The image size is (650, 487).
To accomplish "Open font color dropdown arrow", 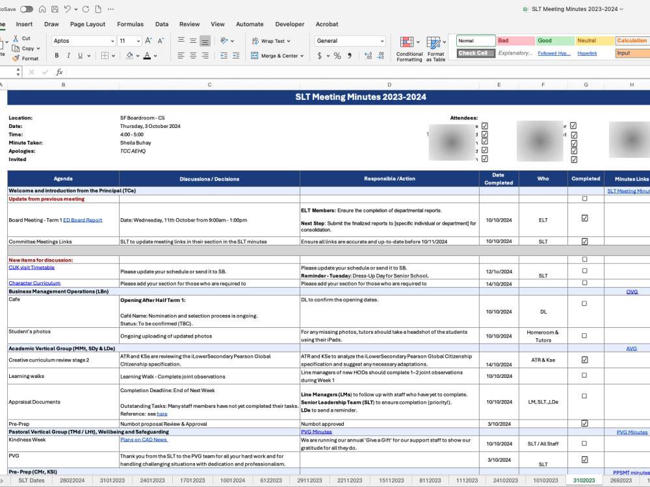I will [x=155, y=56].
